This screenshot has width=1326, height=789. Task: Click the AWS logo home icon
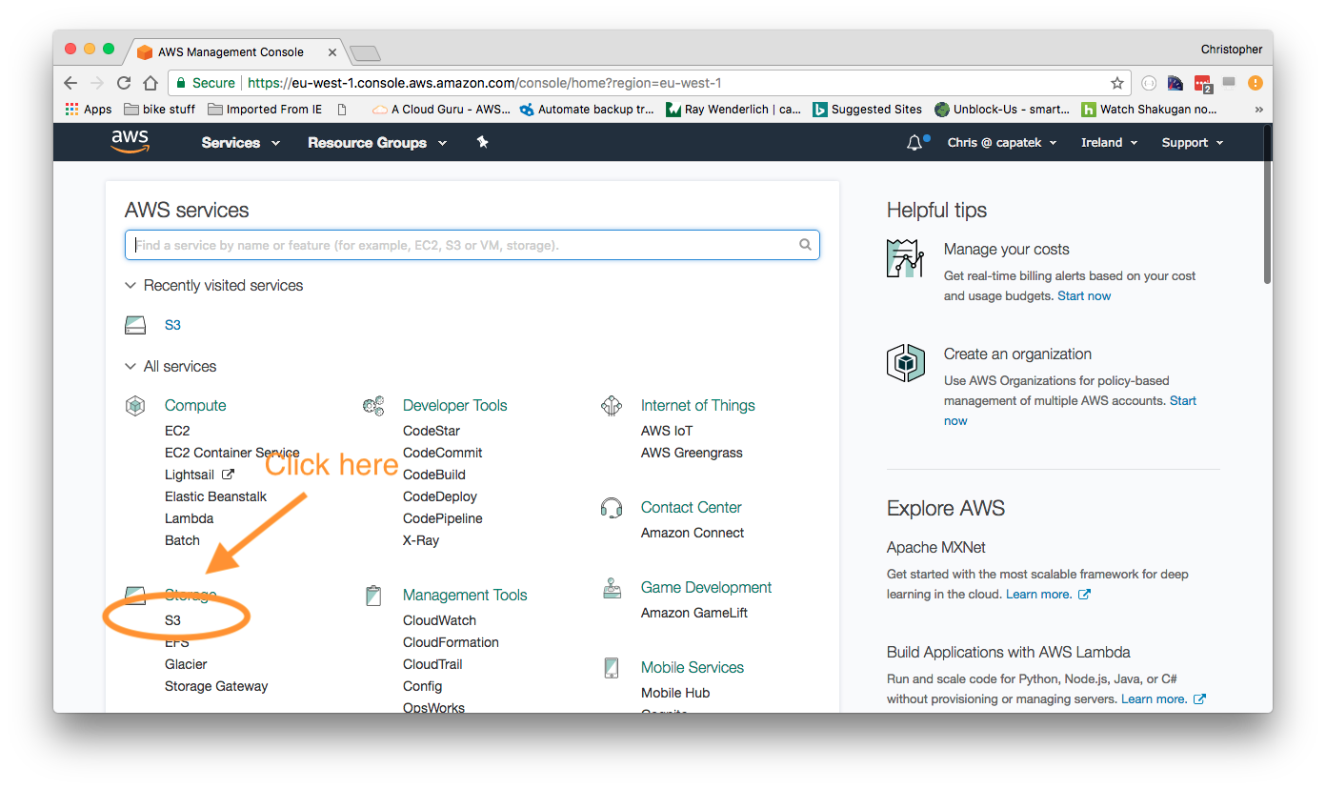[131, 142]
